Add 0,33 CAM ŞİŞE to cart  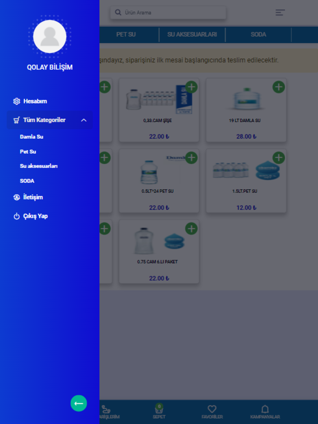coord(191,87)
